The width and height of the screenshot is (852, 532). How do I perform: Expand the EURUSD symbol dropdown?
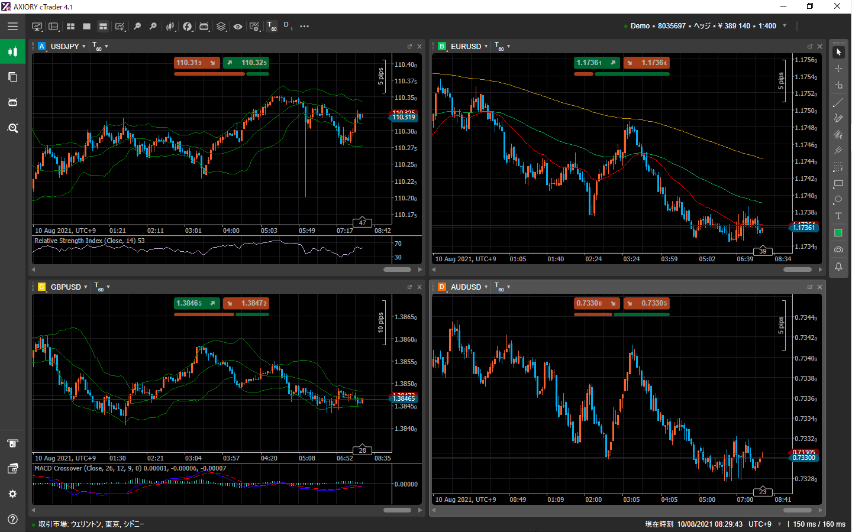coord(486,46)
